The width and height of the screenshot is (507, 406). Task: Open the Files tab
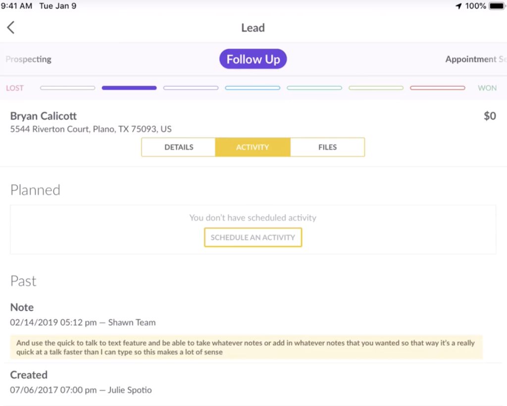[327, 147]
